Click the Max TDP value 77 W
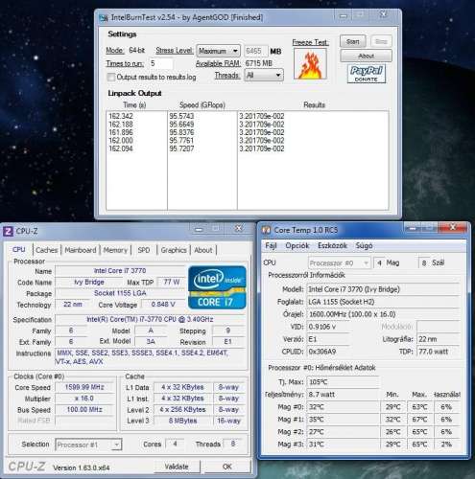The width and height of the screenshot is (475, 479). pyautogui.click(x=172, y=283)
